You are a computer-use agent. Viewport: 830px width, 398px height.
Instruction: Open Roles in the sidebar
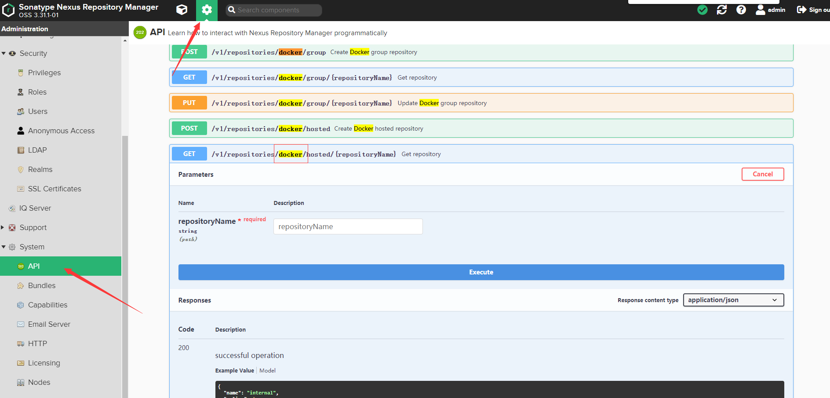pyautogui.click(x=37, y=92)
